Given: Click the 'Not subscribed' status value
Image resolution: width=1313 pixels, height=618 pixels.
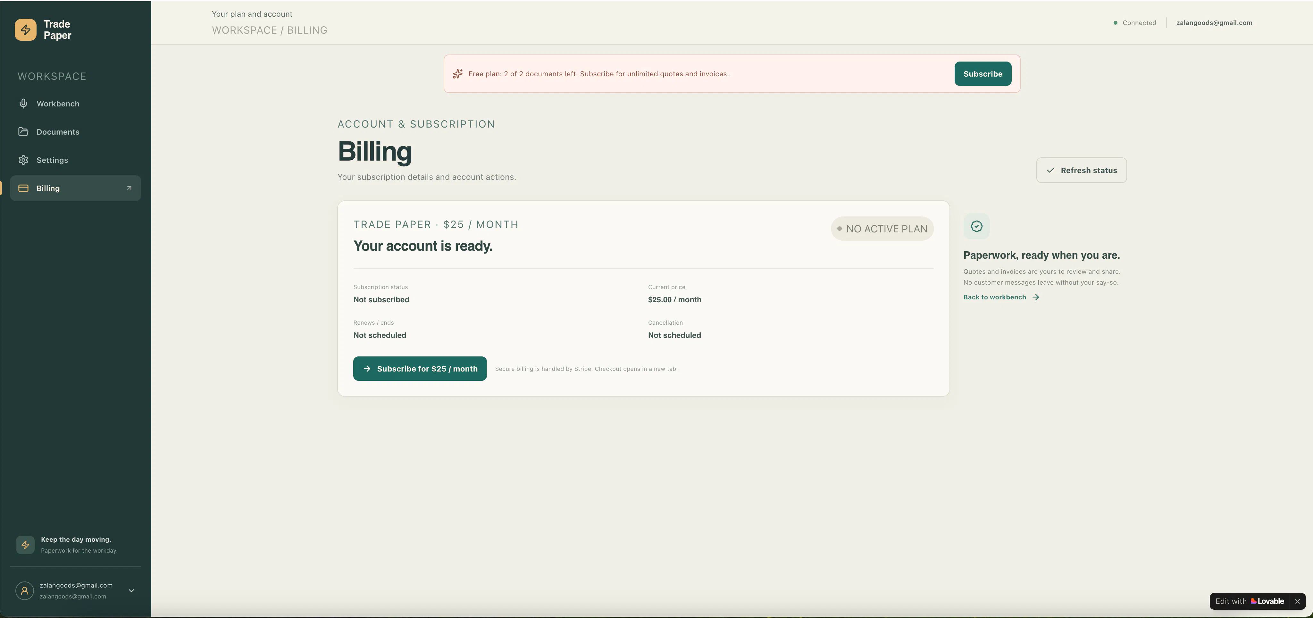Looking at the screenshot, I should (381, 300).
